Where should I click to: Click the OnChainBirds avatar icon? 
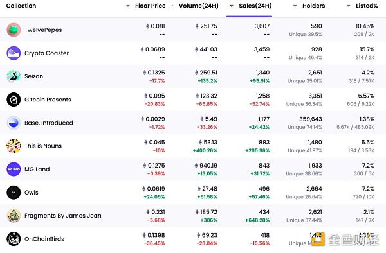[14, 239]
